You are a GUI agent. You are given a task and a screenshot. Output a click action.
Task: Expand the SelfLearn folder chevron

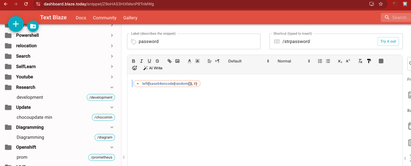tap(112, 67)
